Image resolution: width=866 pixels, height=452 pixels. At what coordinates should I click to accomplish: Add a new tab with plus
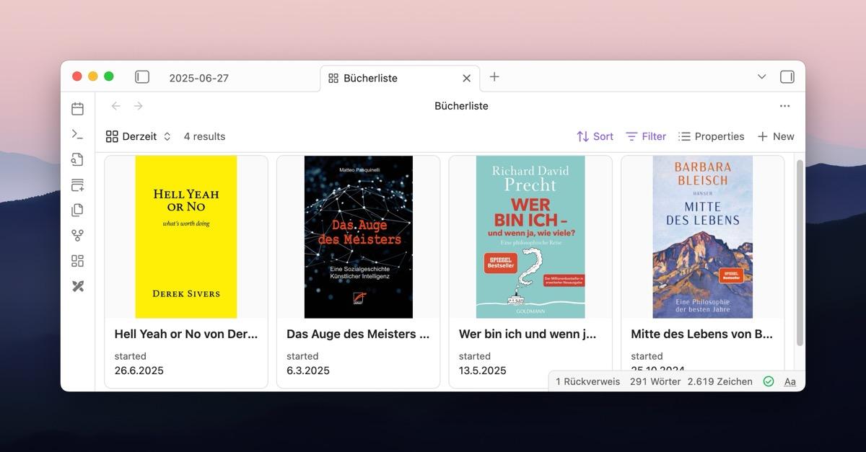coord(494,77)
